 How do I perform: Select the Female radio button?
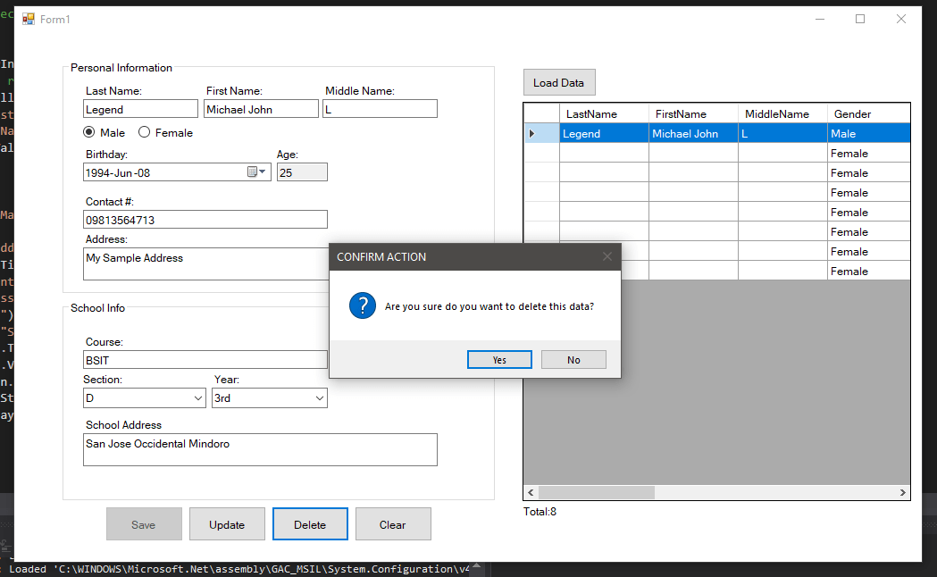(142, 132)
